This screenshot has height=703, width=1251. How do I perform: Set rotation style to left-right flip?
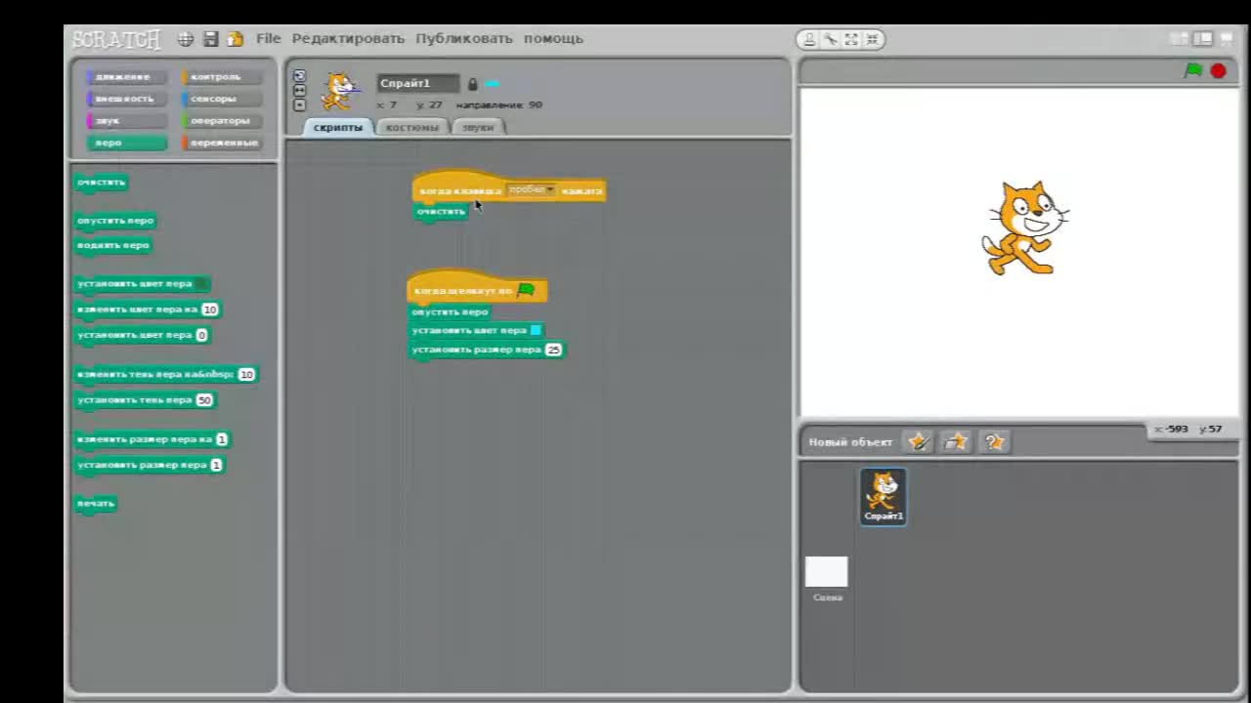[x=300, y=90]
